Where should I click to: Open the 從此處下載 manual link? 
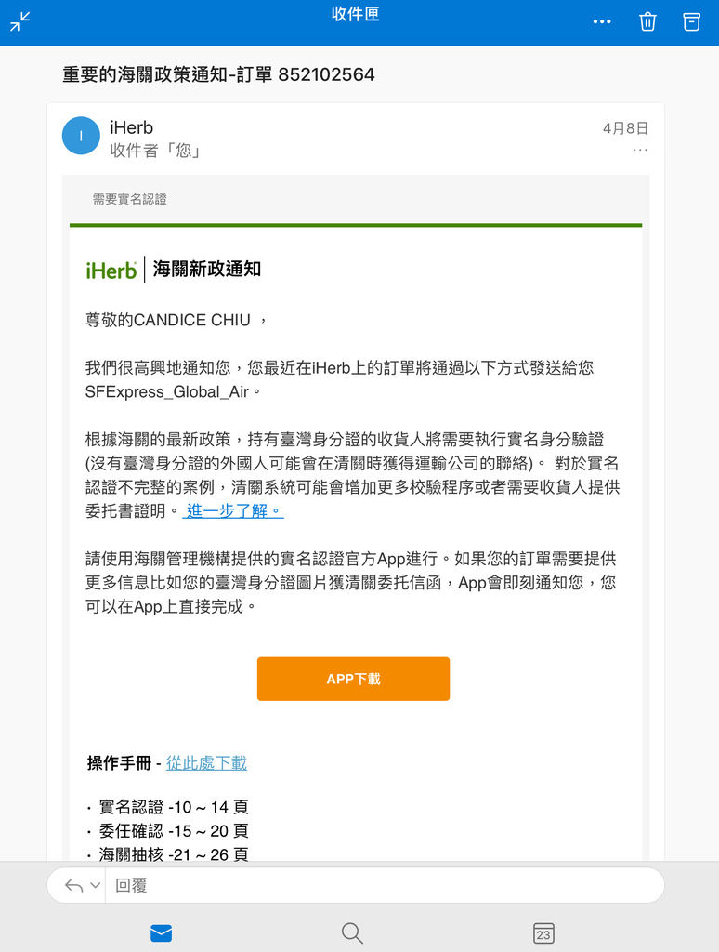pos(206,763)
